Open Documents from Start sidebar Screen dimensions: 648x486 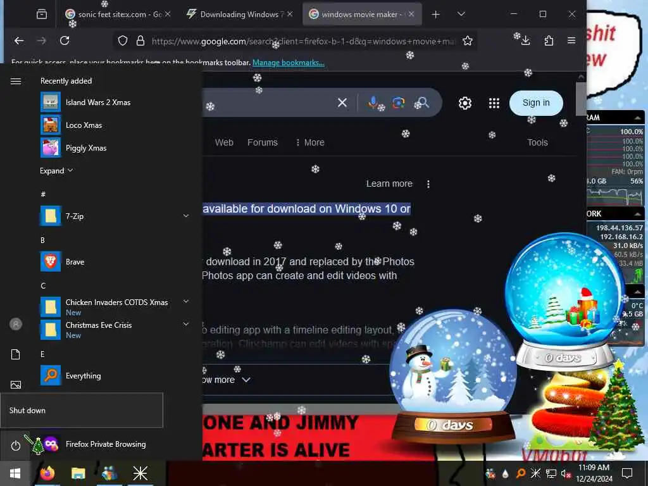[16, 354]
